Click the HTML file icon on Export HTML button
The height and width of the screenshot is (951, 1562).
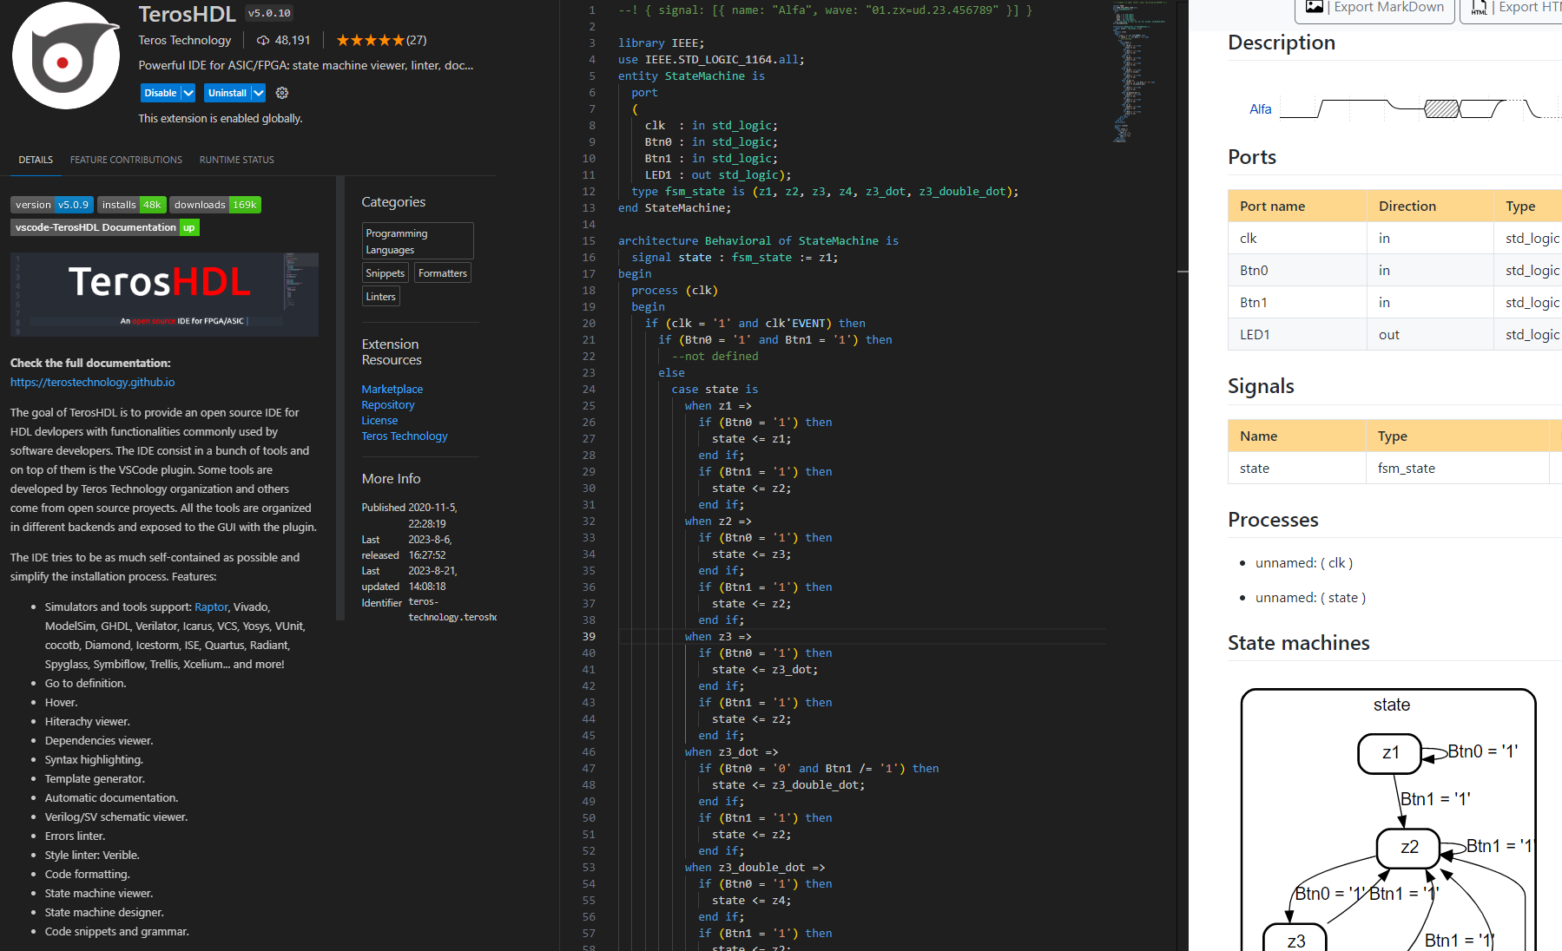click(1479, 8)
